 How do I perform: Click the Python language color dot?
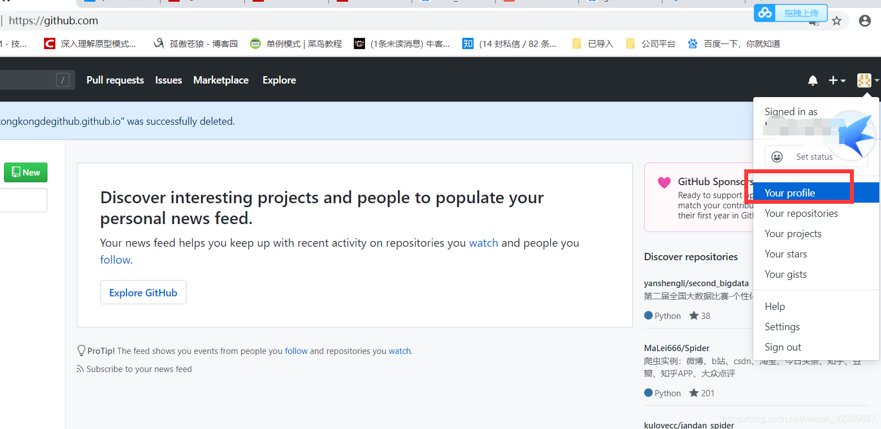coord(647,316)
